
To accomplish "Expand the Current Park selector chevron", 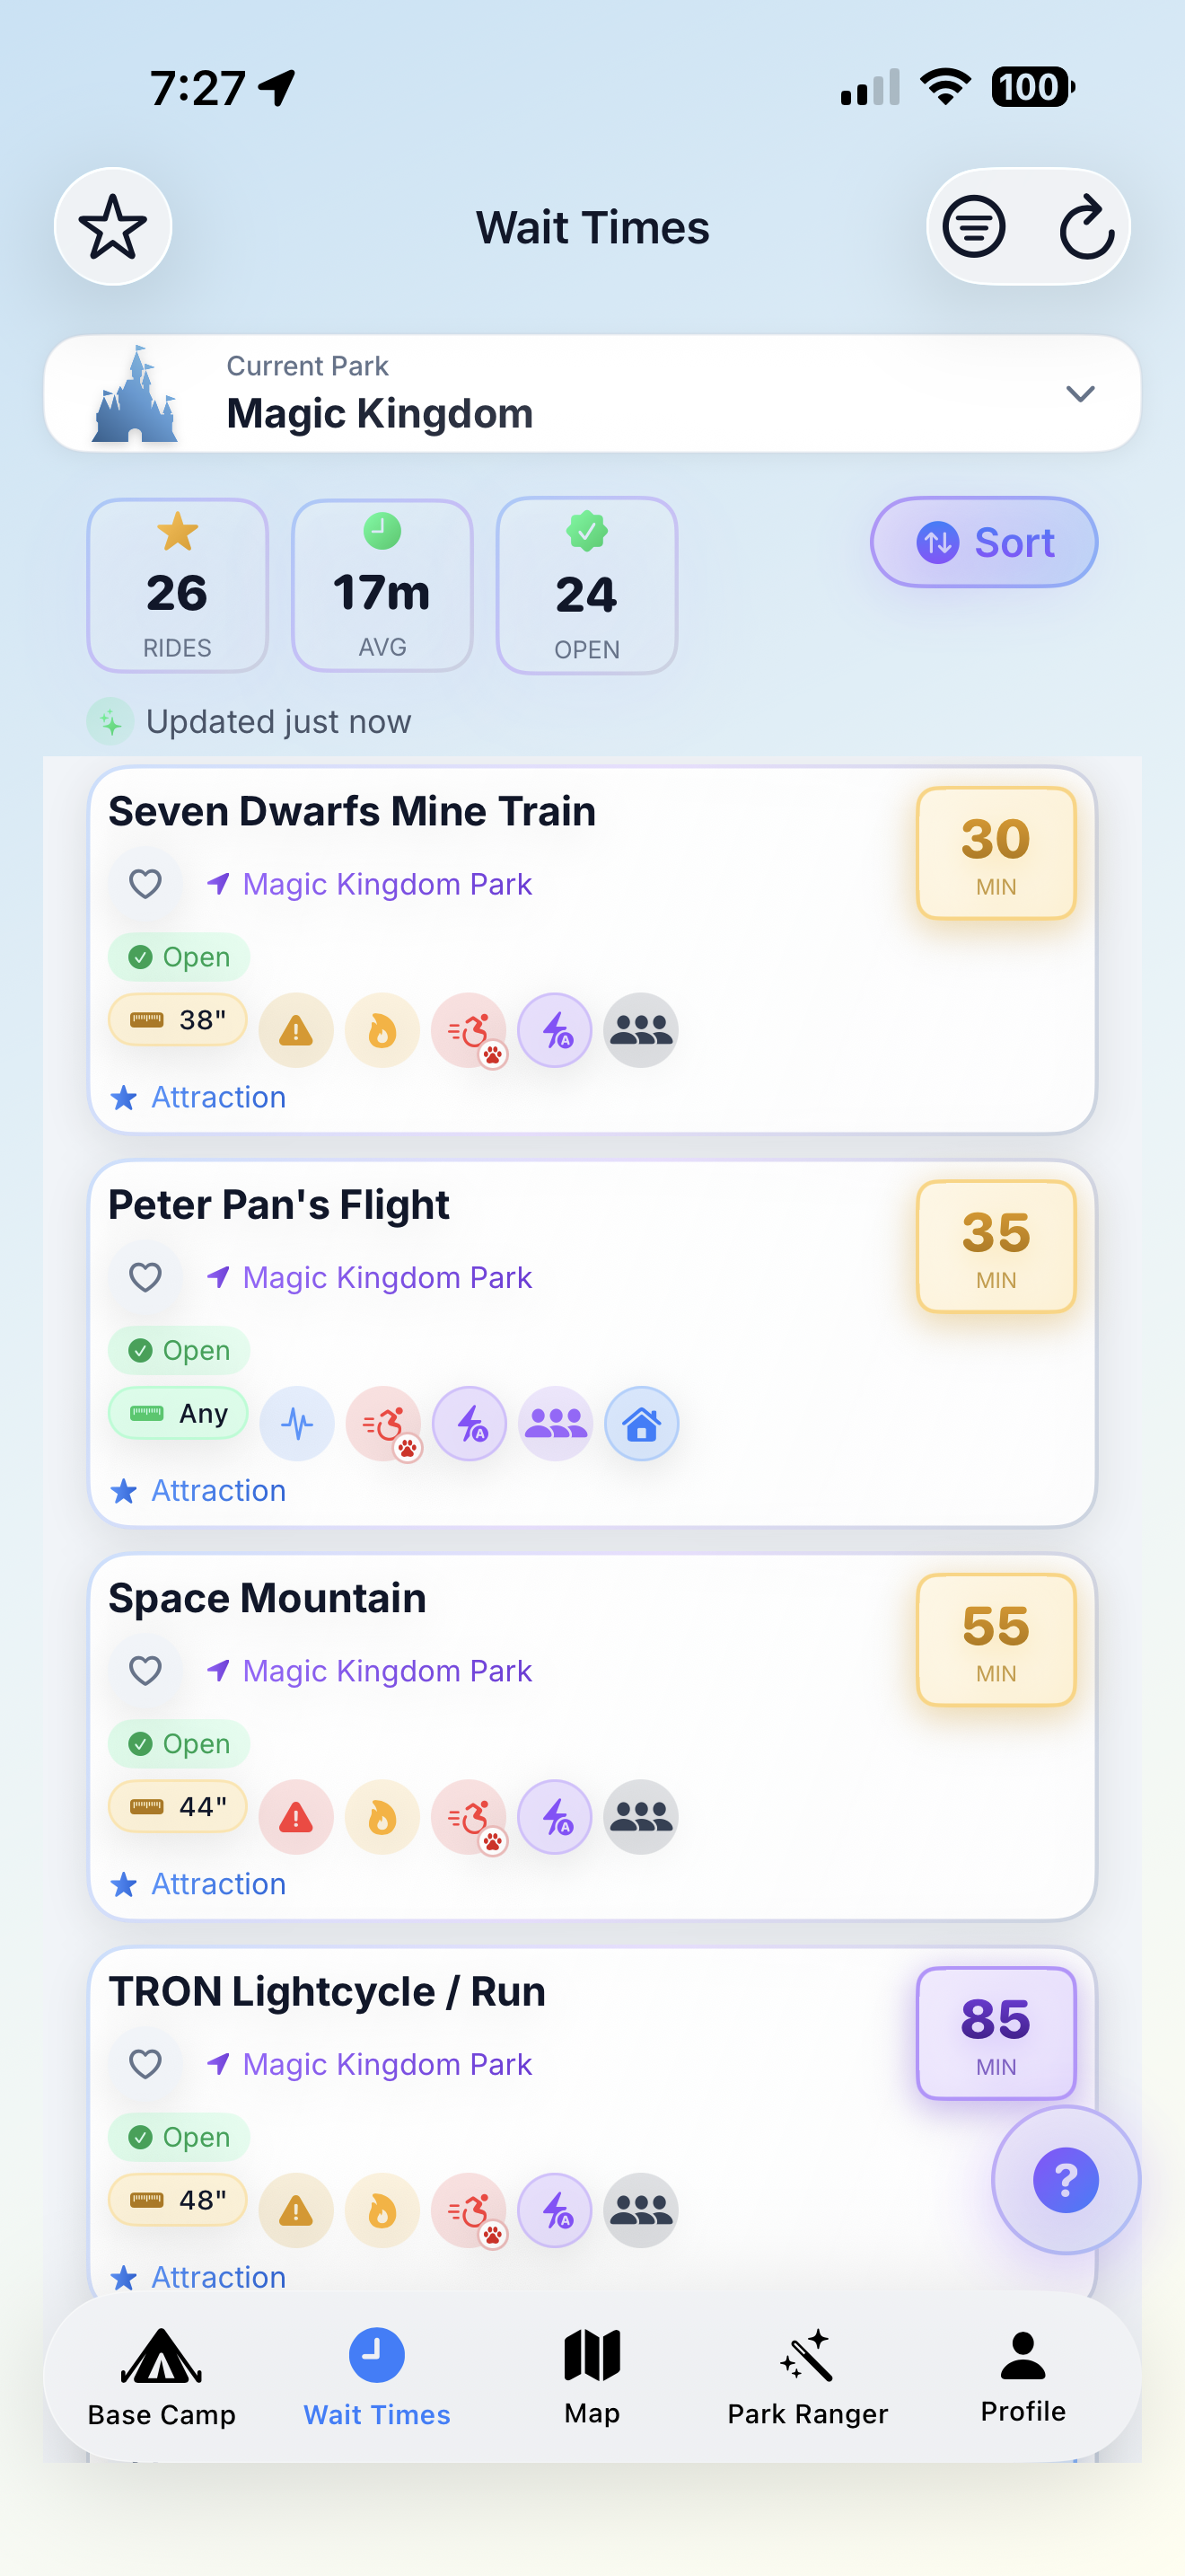I will [x=1081, y=394].
